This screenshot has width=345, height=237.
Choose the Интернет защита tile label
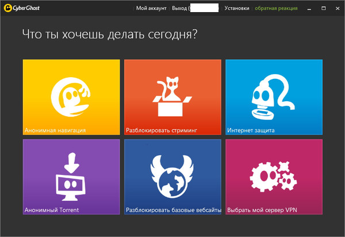point(251,131)
